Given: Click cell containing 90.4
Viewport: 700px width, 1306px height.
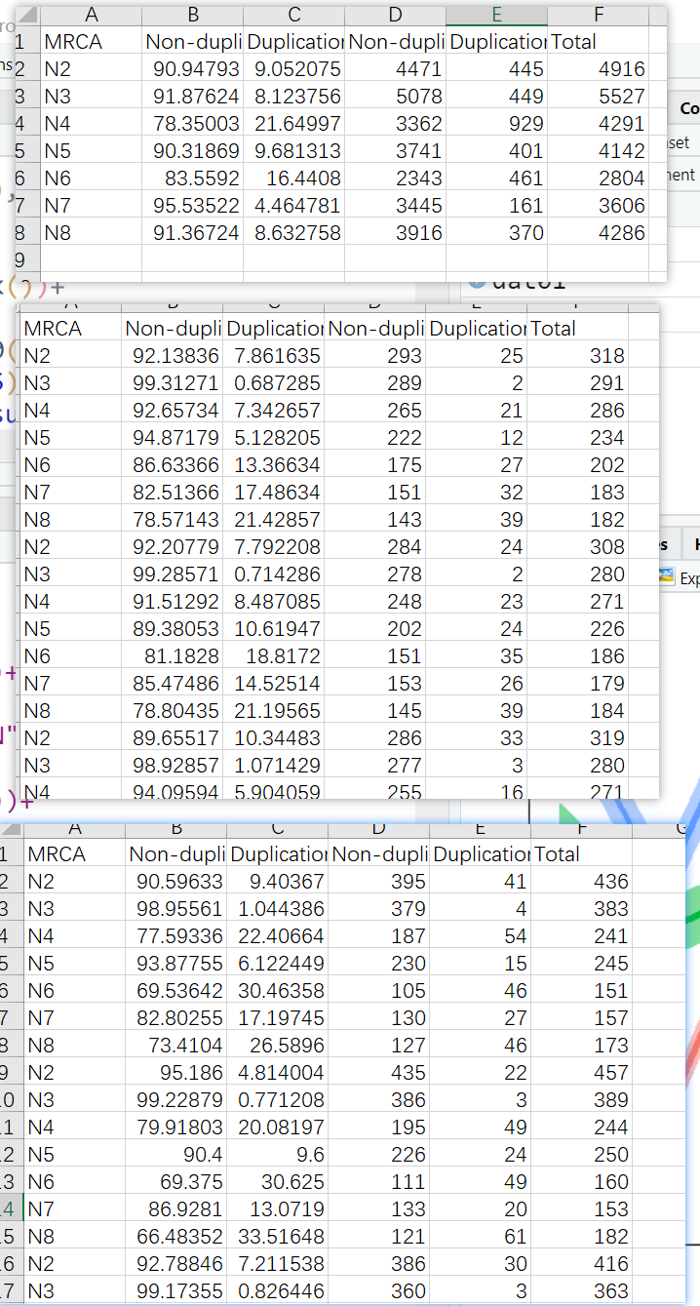Looking at the screenshot, I should point(177,1154).
